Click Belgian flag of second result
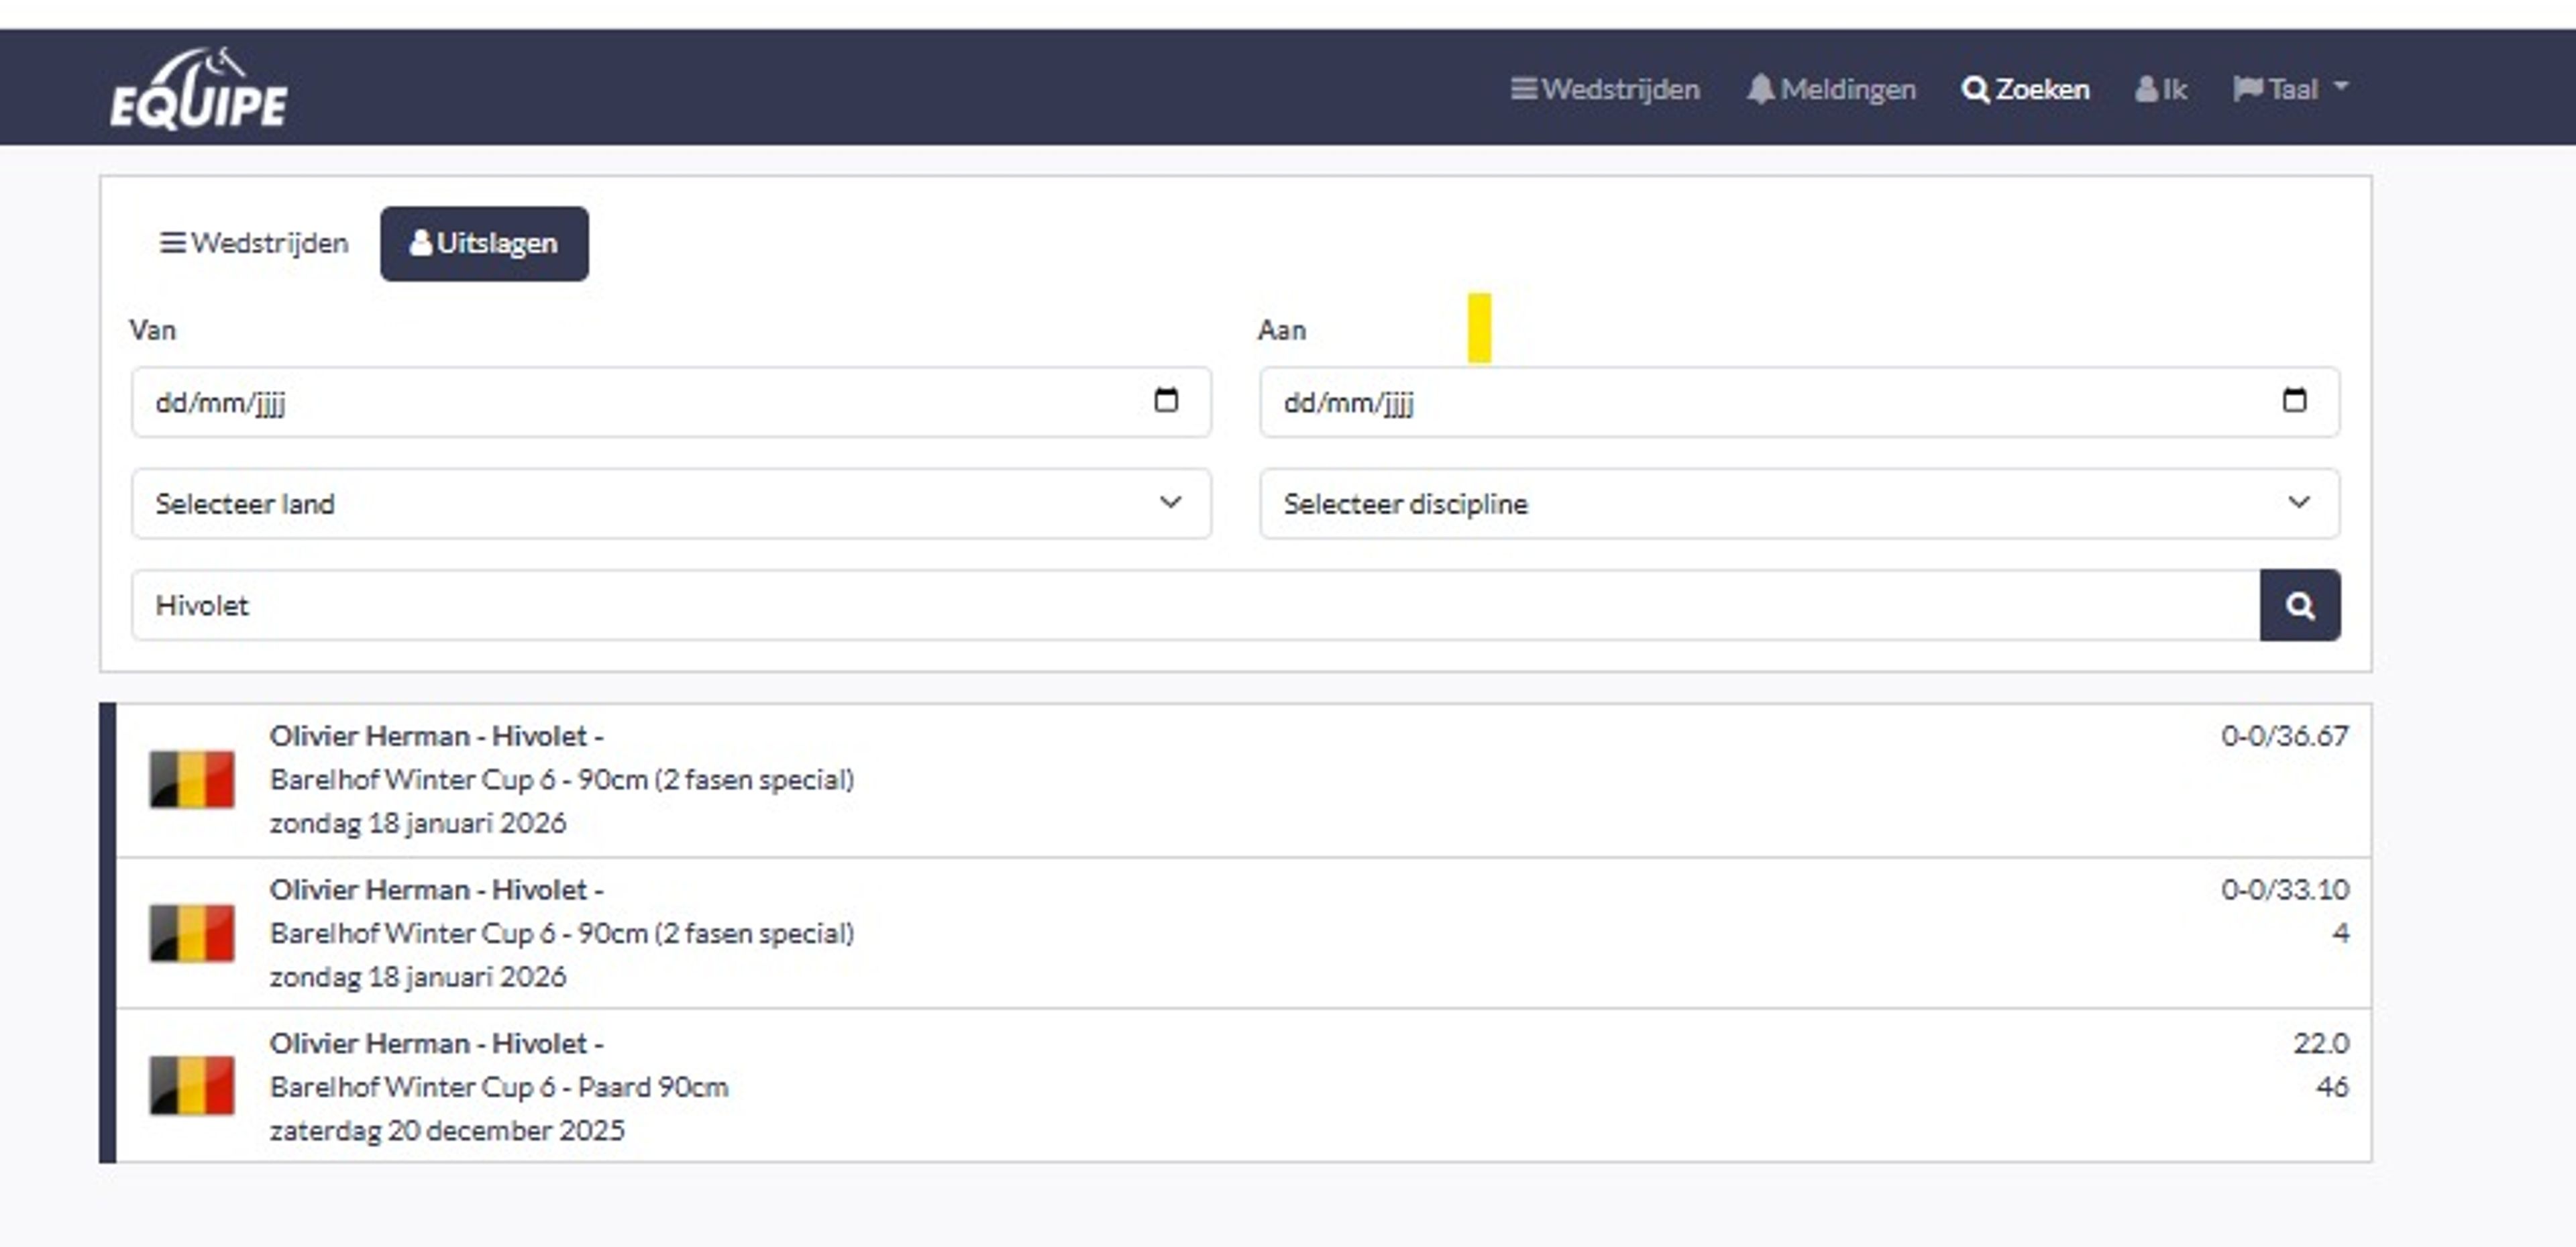Screen dimensions: 2576x1247 [192, 932]
